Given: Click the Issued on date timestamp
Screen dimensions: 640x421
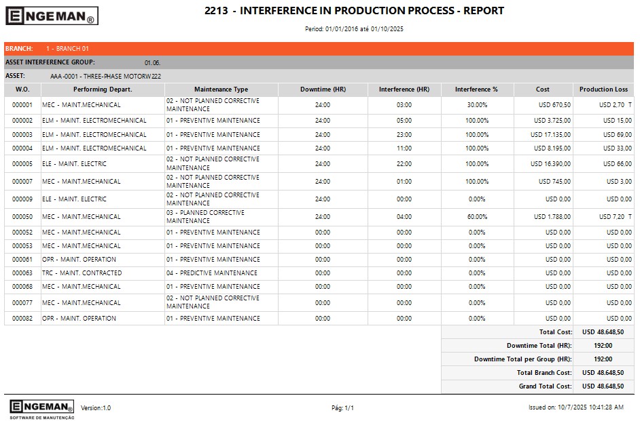Looking at the screenshot, I should [575, 408].
